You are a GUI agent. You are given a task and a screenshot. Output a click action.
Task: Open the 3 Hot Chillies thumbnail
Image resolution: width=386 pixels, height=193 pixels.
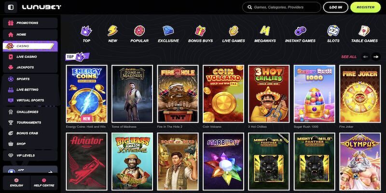pos(269,94)
